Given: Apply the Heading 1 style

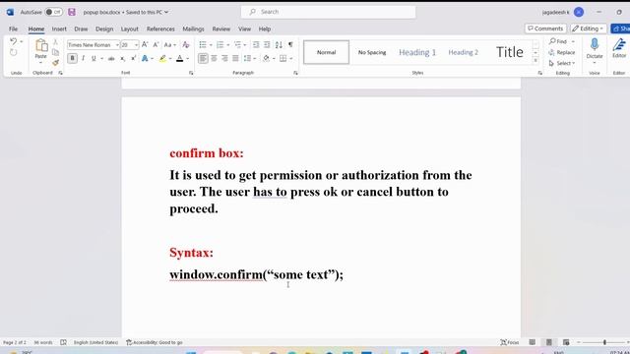Looking at the screenshot, I should point(417,52).
